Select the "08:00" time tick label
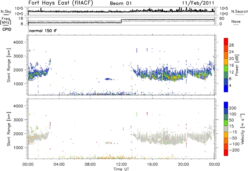Screen dimensions: 248x171 pos(90,165)
